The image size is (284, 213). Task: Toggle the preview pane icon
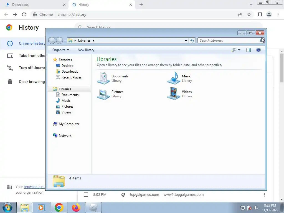[x=248, y=50]
